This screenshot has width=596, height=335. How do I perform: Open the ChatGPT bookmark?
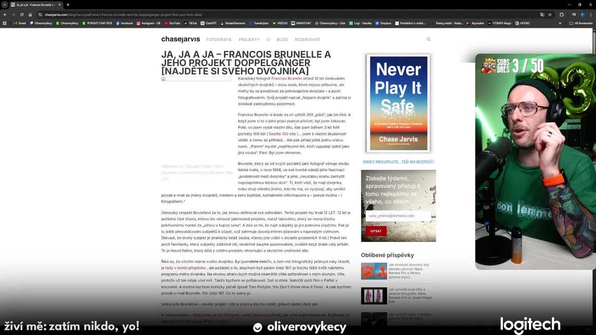(209, 23)
